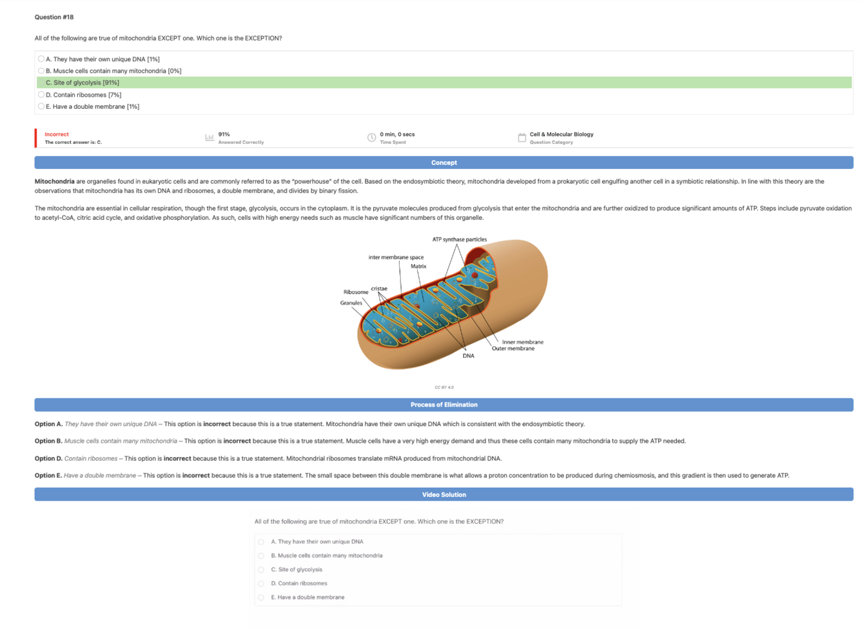Click 'The correct answer is: C.' text
The height and width of the screenshot is (629, 860).
(x=73, y=142)
